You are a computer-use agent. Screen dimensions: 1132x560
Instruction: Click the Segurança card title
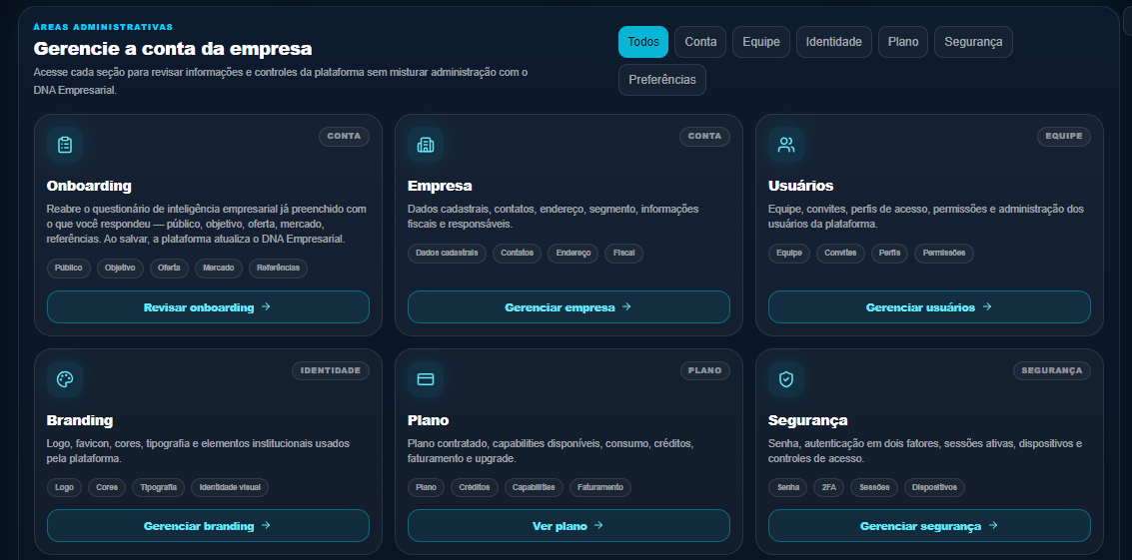pyautogui.click(x=808, y=420)
